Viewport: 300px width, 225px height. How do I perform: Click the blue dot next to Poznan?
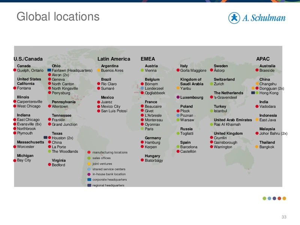click(x=178, y=115)
